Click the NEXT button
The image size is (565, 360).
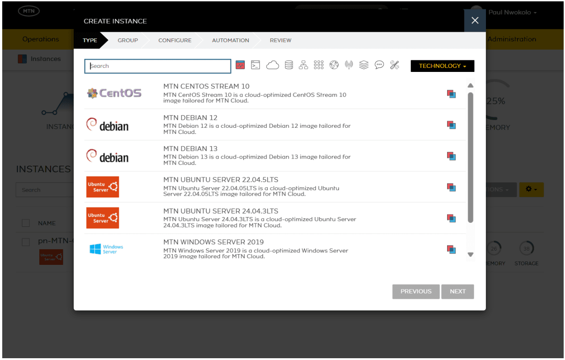(458, 292)
